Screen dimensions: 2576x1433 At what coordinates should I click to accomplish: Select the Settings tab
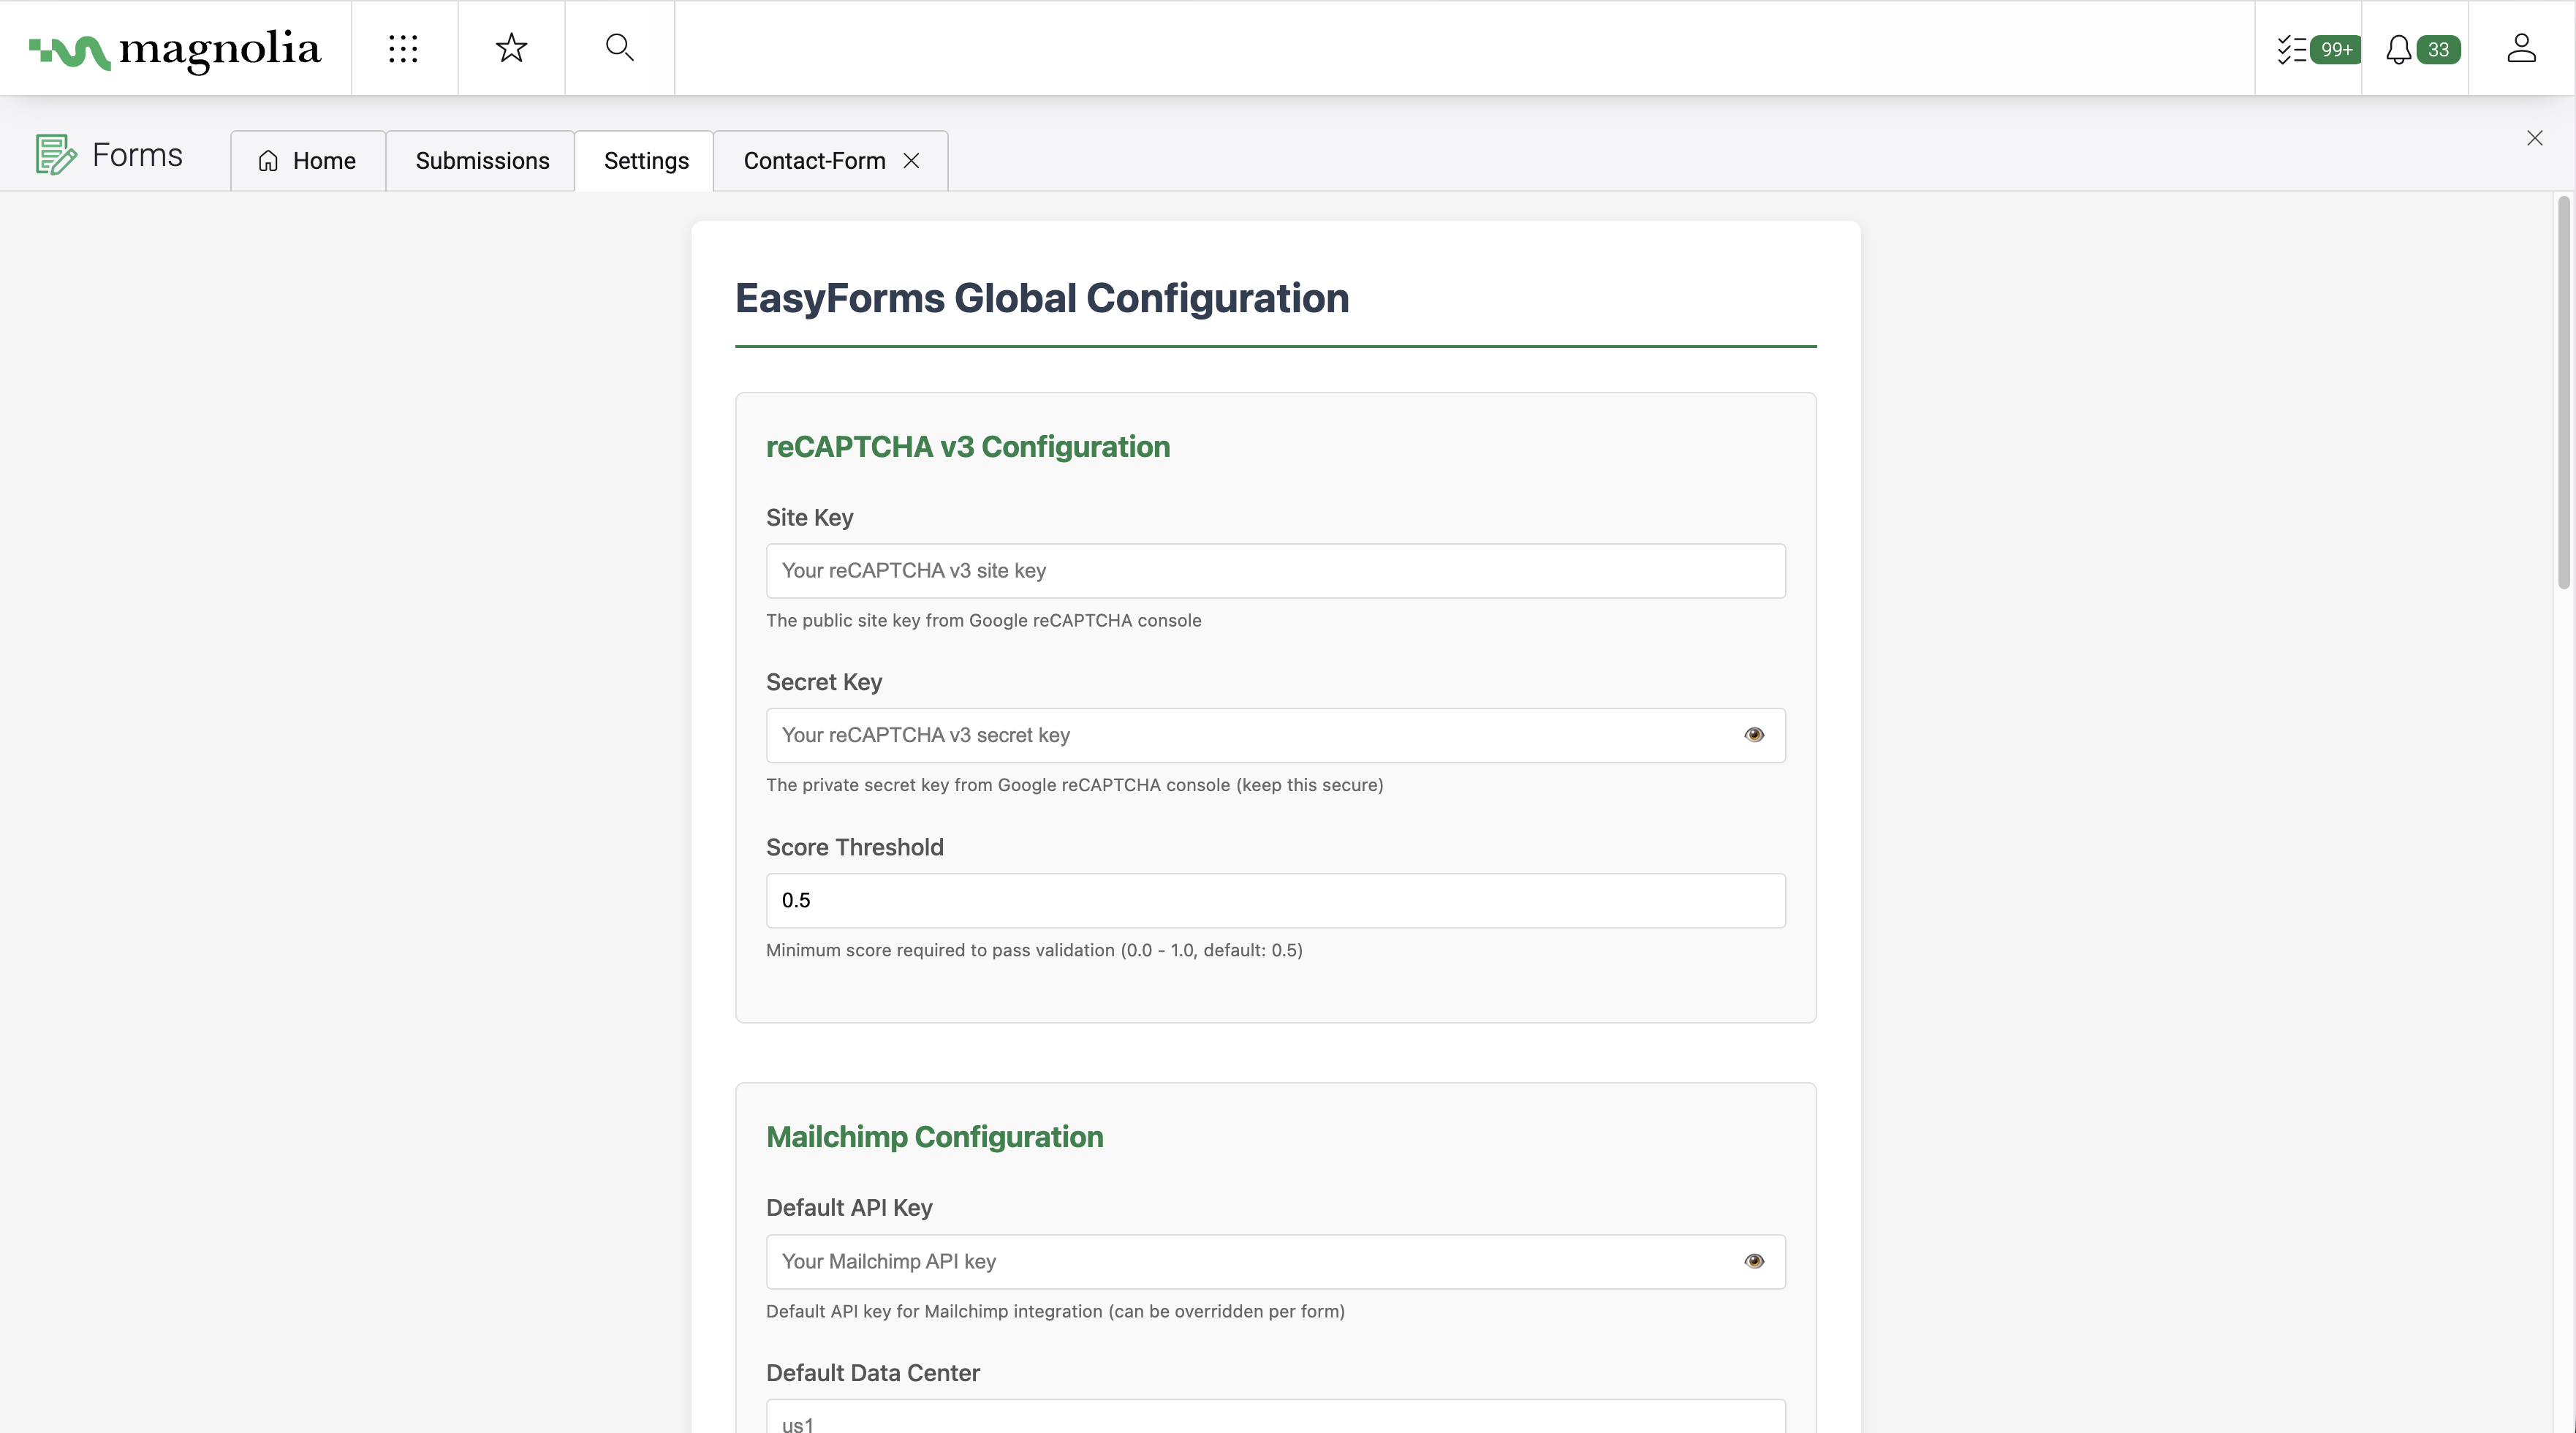tap(646, 161)
